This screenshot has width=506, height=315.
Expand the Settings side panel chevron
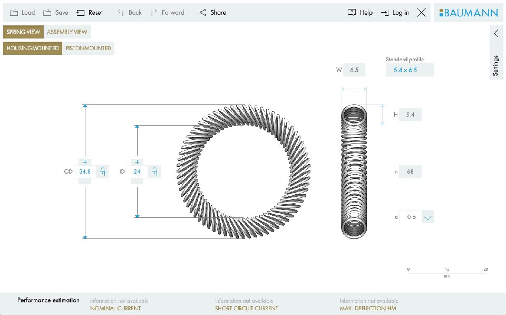(x=496, y=33)
